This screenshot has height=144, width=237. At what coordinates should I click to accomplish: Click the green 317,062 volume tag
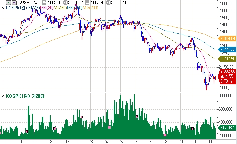(x=227, y=128)
